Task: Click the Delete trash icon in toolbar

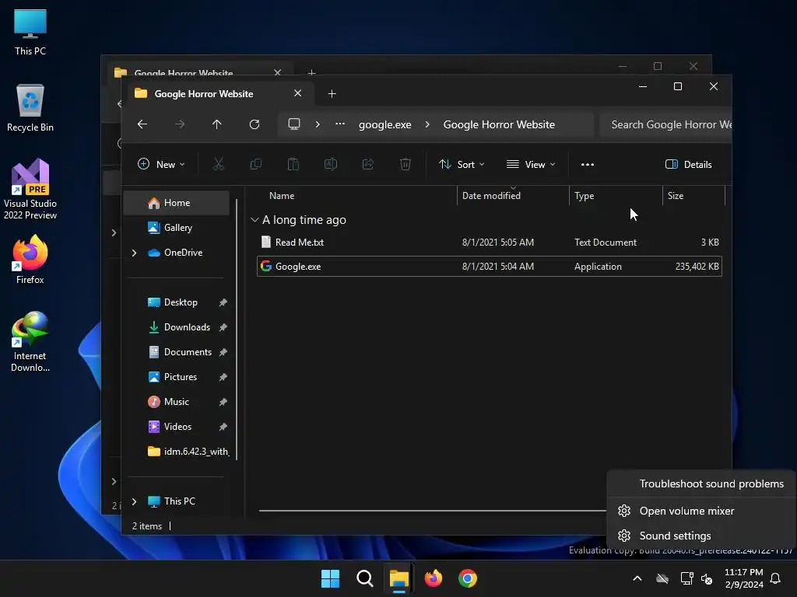Action: click(405, 164)
